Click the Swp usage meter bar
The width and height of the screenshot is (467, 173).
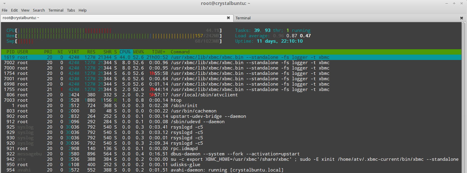point(114,41)
